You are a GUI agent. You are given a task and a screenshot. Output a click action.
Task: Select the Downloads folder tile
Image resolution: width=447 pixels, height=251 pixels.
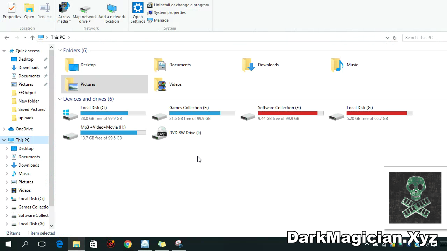[281, 65]
